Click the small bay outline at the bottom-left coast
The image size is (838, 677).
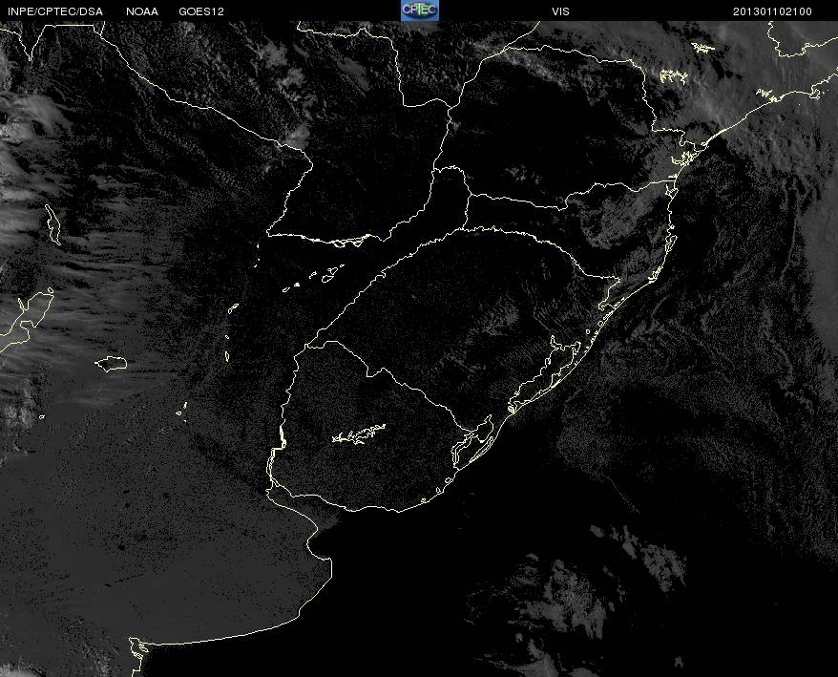[x=139, y=648]
